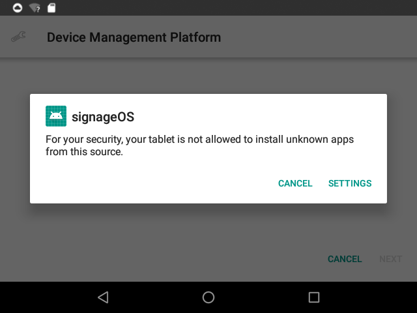Click the unknown apps security message text

pos(199,146)
